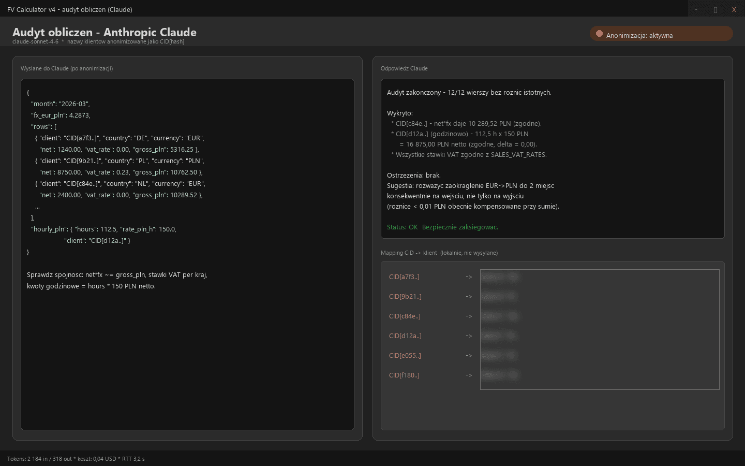The height and width of the screenshot is (466, 745).
Task: Click blurred client name for CID[d12a..]
Action: click(499, 336)
